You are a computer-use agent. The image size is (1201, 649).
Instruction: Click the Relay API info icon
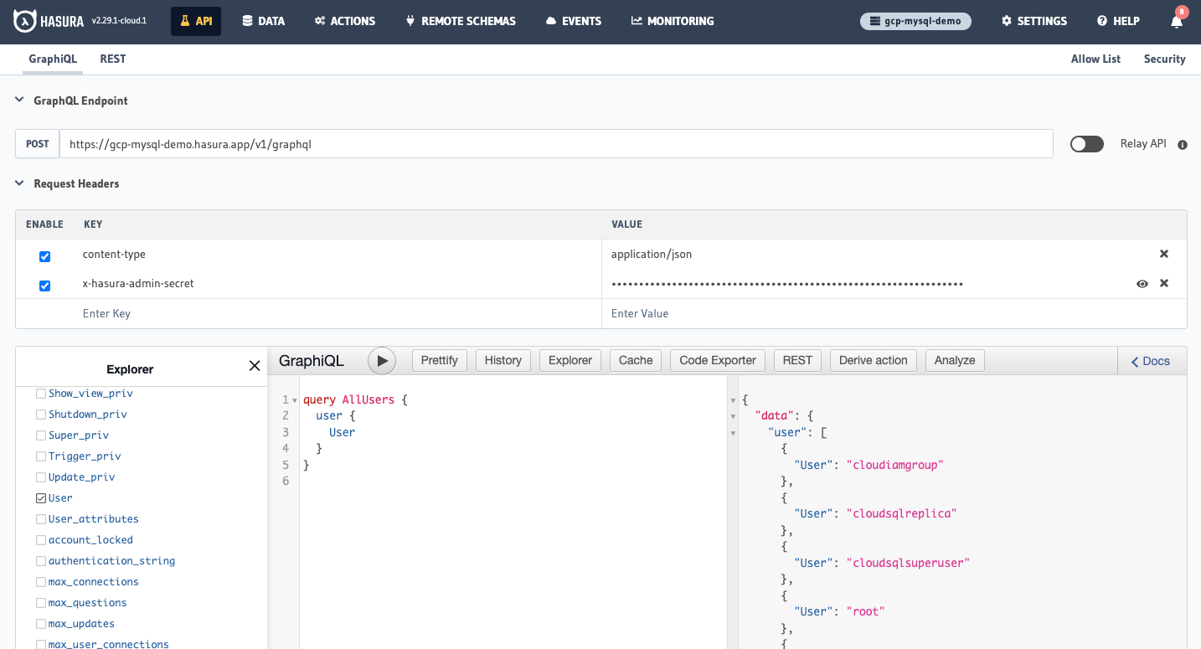pos(1183,145)
